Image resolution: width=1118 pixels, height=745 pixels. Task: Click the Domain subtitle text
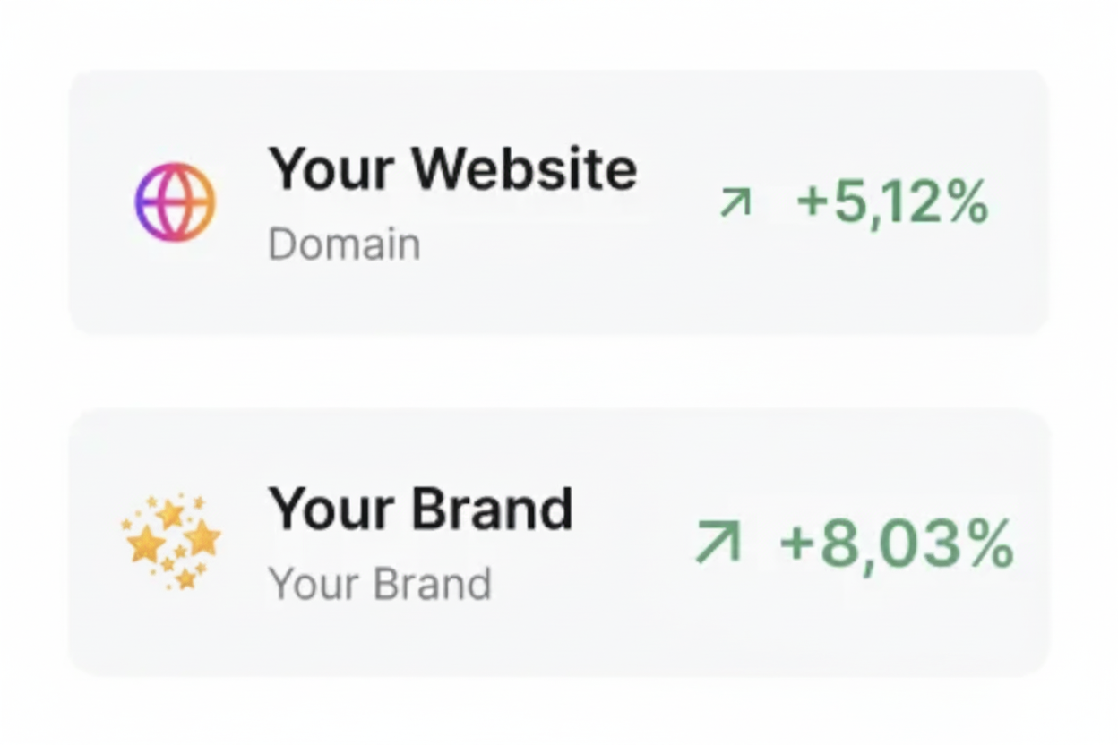coord(344,244)
